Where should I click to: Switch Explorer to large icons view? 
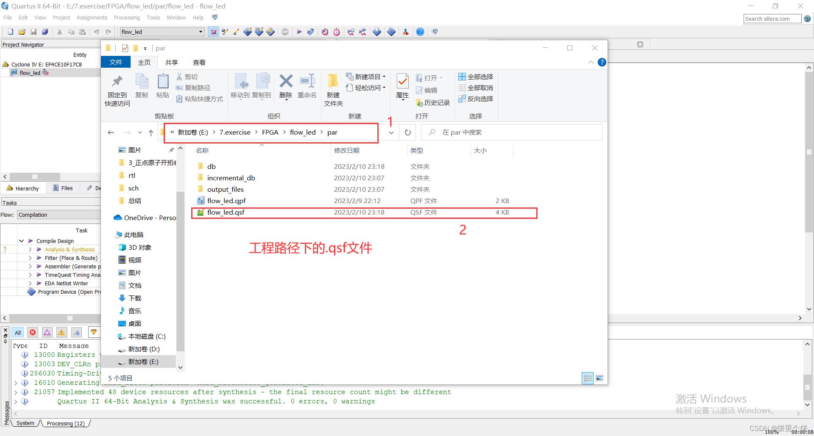coord(599,378)
